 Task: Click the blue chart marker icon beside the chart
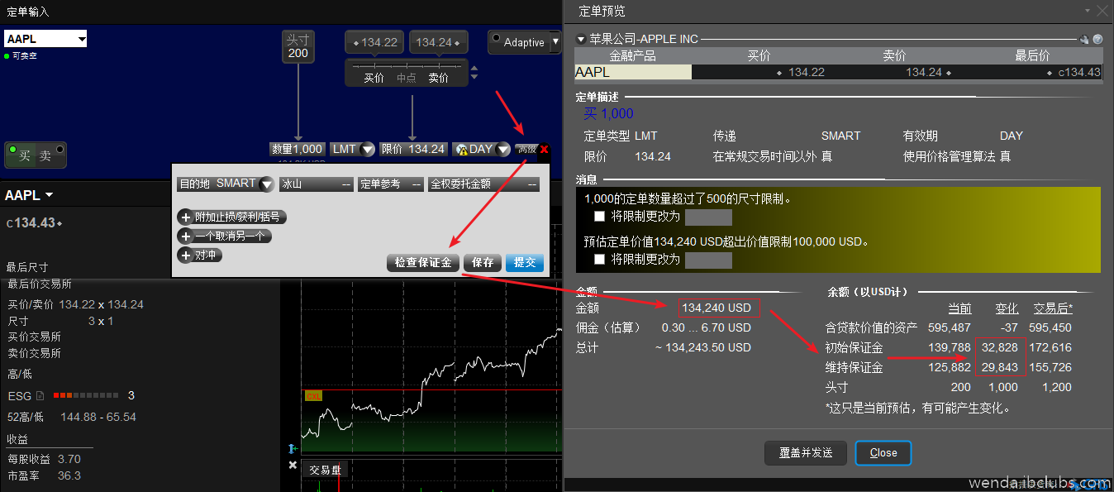coord(293,448)
